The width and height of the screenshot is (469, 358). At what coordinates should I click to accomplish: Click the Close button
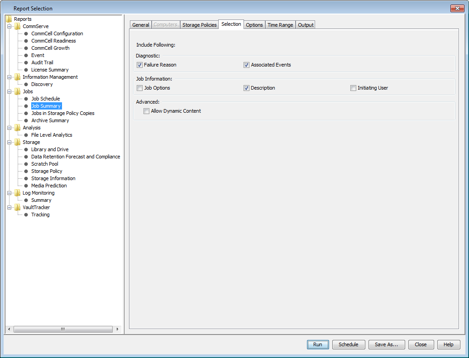[x=421, y=344]
